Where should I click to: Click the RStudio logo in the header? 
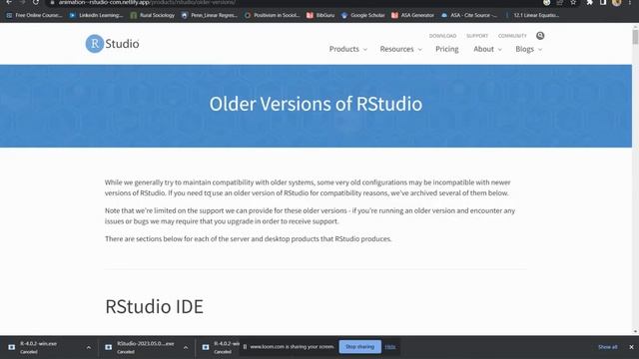[112, 44]
